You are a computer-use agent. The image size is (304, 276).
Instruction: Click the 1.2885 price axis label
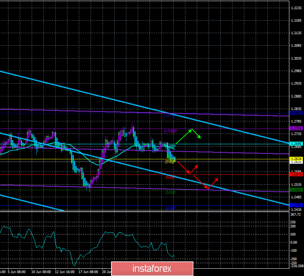click(x=296, y=96)
